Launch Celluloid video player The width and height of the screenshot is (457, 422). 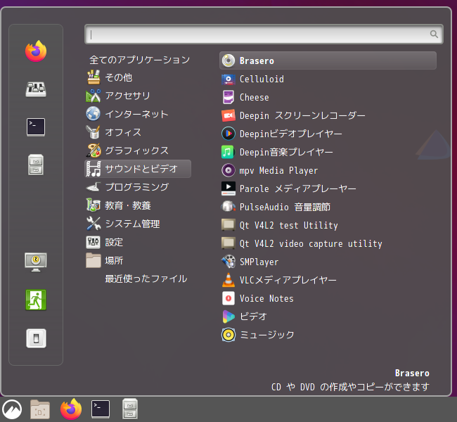tap(328, 79)
